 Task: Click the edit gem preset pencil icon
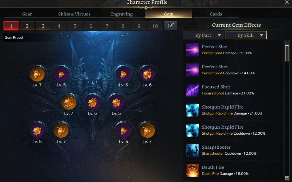(171, 26)
